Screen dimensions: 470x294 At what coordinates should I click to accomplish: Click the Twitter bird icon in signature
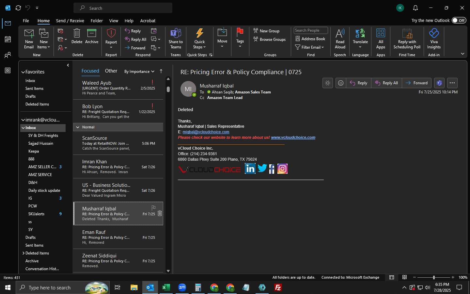pyautogui.click(x=262, y=168)
